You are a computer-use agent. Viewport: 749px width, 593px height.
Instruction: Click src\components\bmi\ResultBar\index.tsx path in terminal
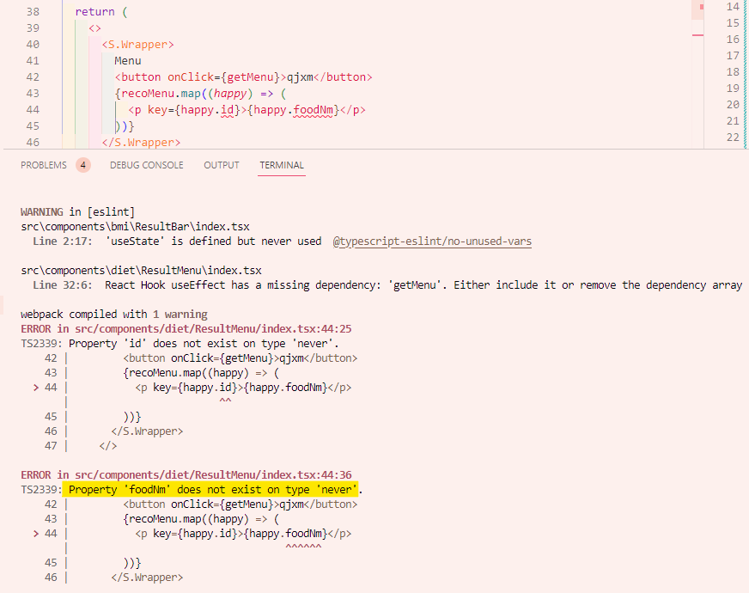click(135, 227)
